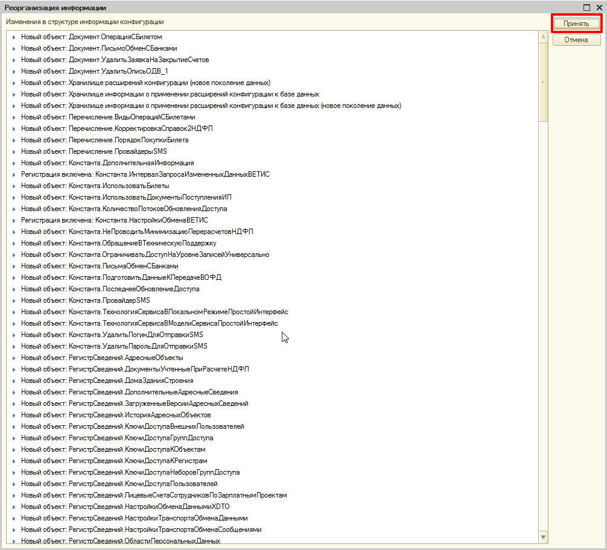Viewport: 607px width, 550px height.
Task: Expand the Документ.ПисьмоОбменСБанками entry arrow
Action: (14, 49)
